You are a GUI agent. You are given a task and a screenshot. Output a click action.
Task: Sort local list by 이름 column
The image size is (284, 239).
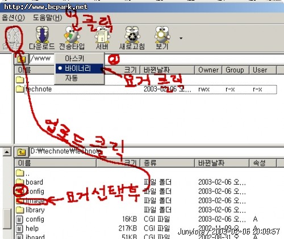pos(56,163)
